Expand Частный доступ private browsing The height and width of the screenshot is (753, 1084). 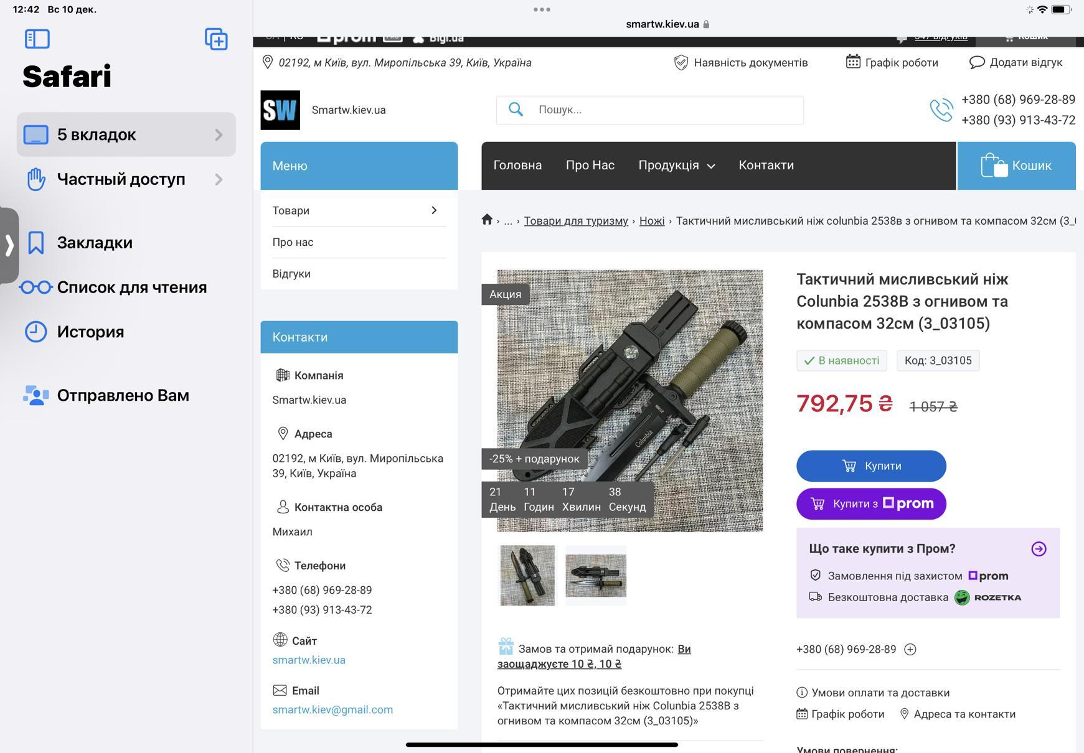(x=126, y=179)
